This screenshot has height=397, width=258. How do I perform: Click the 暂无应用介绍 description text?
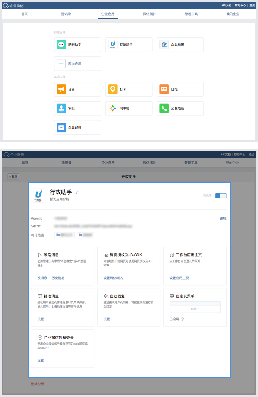(59, 199)
